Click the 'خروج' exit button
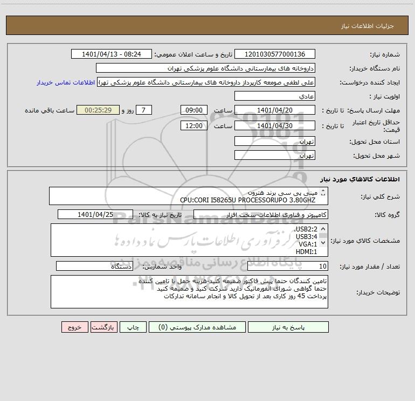The width and height of the screenshot is (415, 401). (x=75, y=327)
